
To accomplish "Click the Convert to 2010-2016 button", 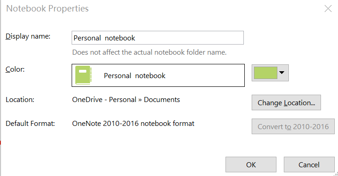I will pyautogui.click(x=293, y=126).
